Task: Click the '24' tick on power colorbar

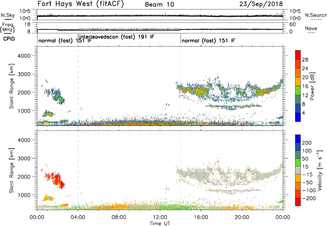Action: point(305,69)
